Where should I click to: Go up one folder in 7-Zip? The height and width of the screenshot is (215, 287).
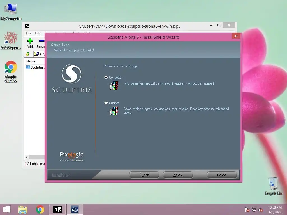click(x=28, y=54)
